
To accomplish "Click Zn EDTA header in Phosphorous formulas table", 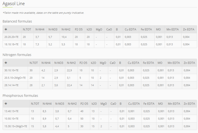I will tap(189, 103).
